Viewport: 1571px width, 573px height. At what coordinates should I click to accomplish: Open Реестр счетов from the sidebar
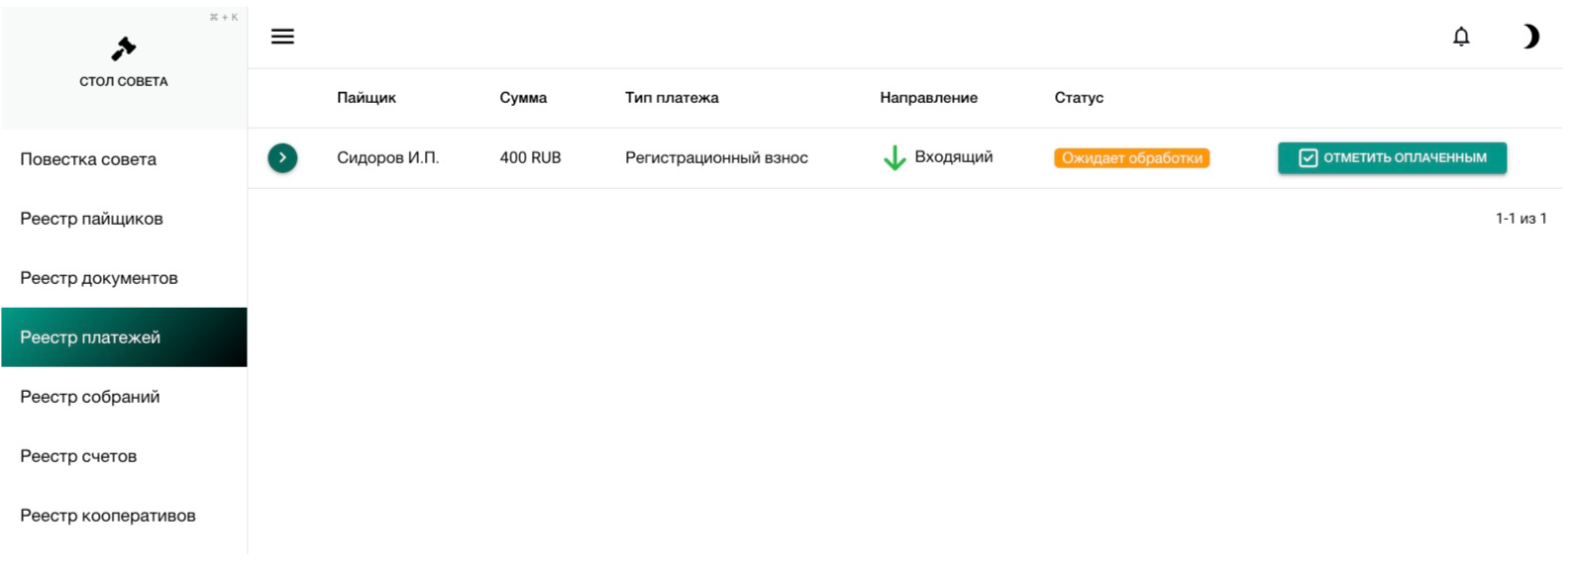pyautogui.click(x=78, y=456)
